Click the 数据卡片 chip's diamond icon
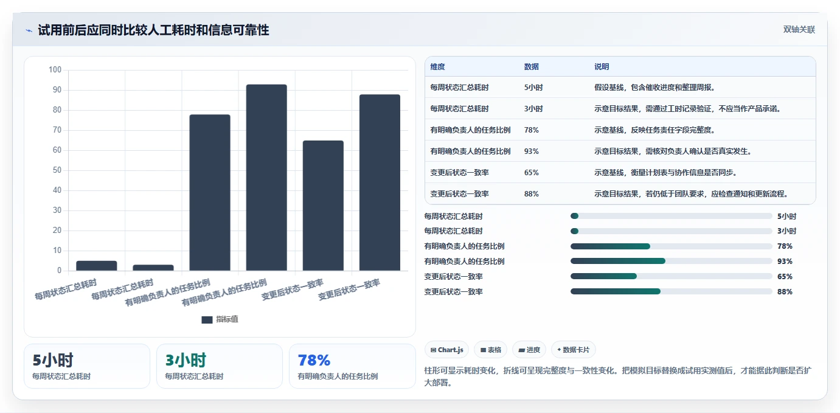840x413 pixels. [x=559, y=350]
